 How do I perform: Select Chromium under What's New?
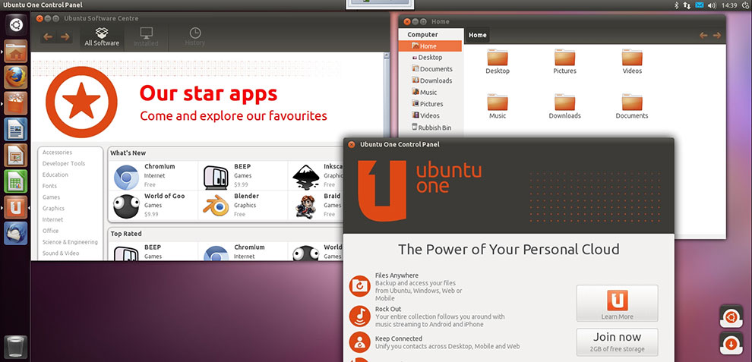point(153,175)
